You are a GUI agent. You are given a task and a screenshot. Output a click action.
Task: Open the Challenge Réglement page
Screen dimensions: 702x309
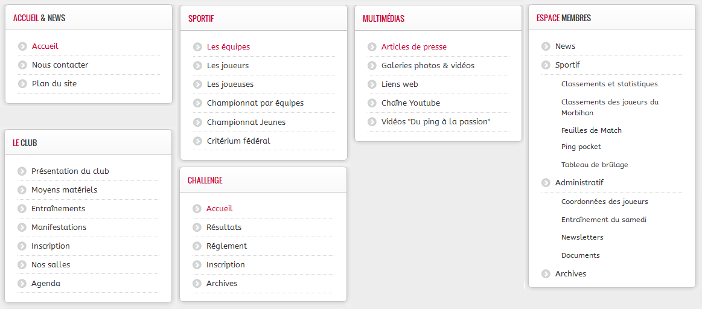pos(226,246)
